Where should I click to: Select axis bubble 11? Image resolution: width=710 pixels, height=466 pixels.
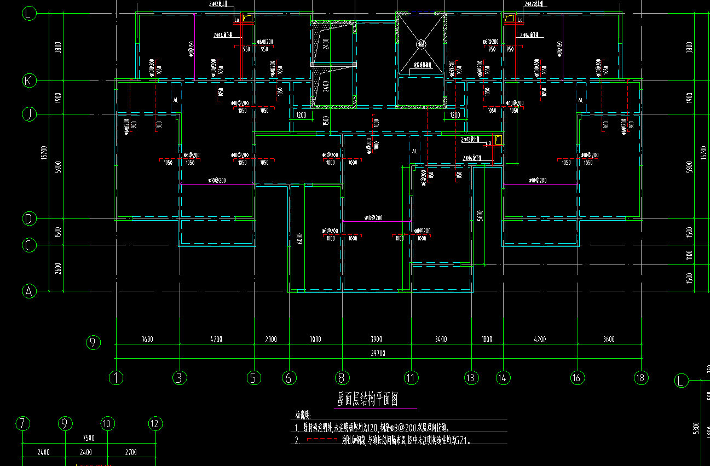[x=411, y=377]
